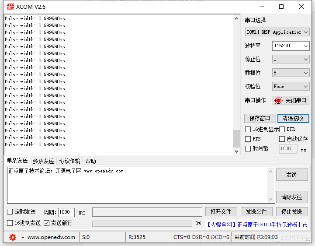The width and height of the screenshot is (315, 246).
Task: Close the XCOM window
Action: pyautogui.click(x=301, y=7)
